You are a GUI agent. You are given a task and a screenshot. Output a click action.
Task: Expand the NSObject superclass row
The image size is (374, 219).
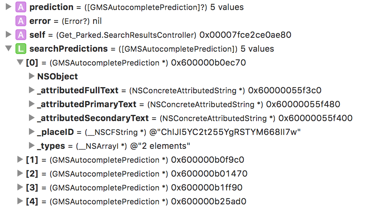pyautogui.click(x=32, y=76)
